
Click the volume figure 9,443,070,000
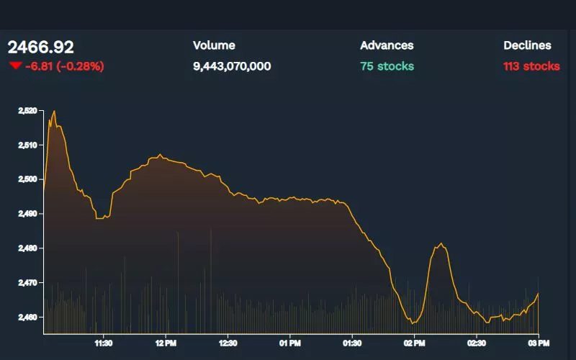click(x=232, y=66)
